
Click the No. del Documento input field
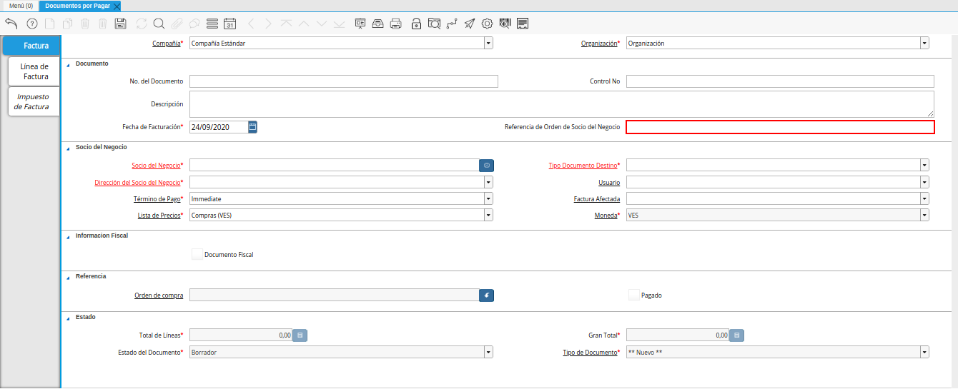(343, 81)
